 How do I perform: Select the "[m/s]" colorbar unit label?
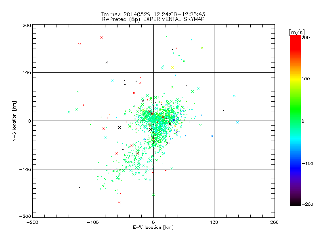tap(296, 32)
